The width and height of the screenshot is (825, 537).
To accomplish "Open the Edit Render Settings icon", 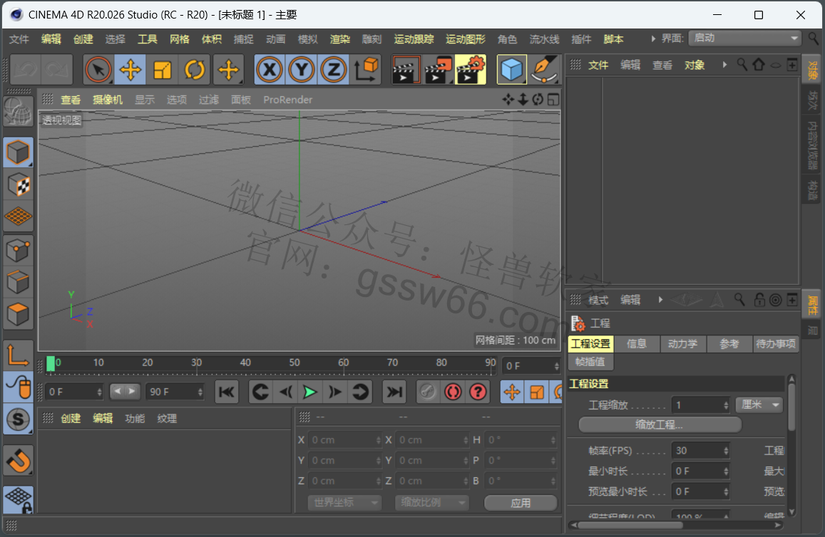I will click(471, 70).
